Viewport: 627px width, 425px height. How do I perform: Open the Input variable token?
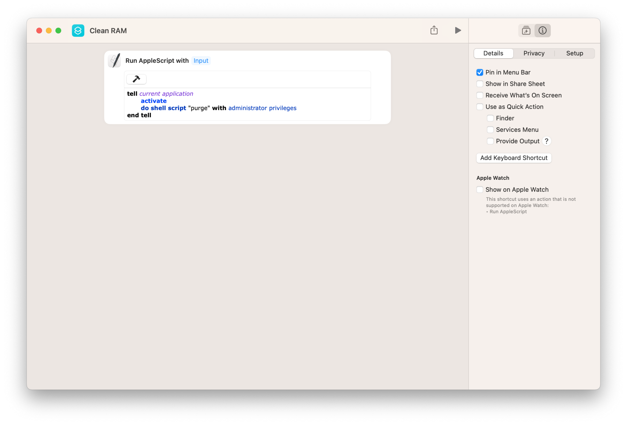(x=201, y=61)
